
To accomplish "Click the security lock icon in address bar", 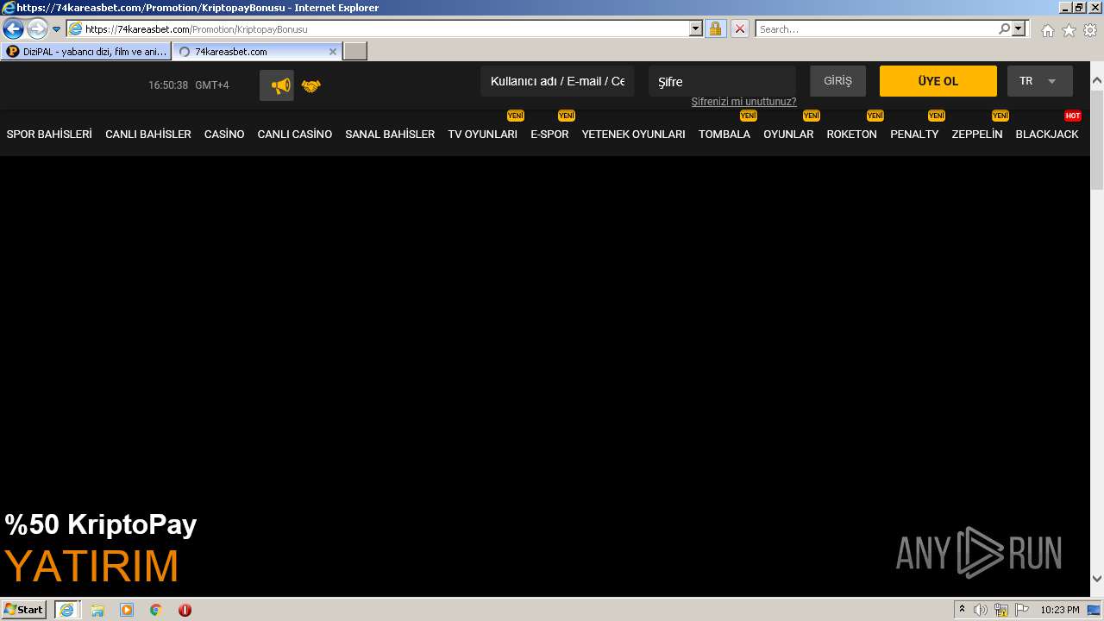I will click(x=715, y=28).
